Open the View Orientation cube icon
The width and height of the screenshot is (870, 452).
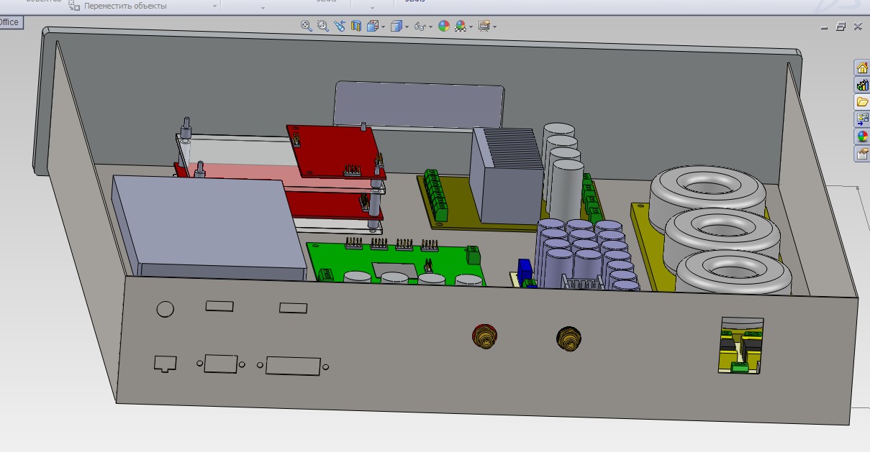pyautogui.click(x=373, y=26)
